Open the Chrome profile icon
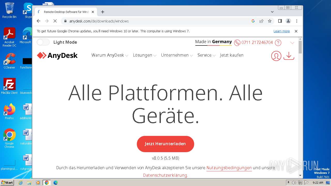Image resolution: width=331 pixels, height=186 pixels. [288, 21]
